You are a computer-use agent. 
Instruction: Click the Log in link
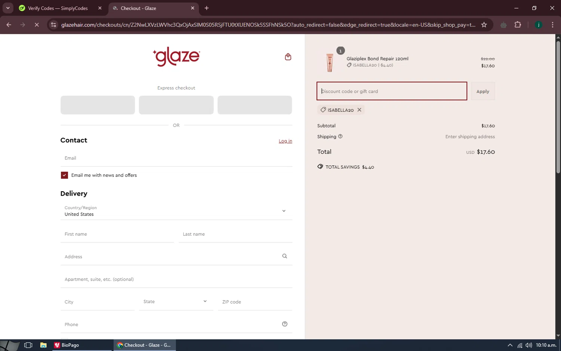point(285,141)
